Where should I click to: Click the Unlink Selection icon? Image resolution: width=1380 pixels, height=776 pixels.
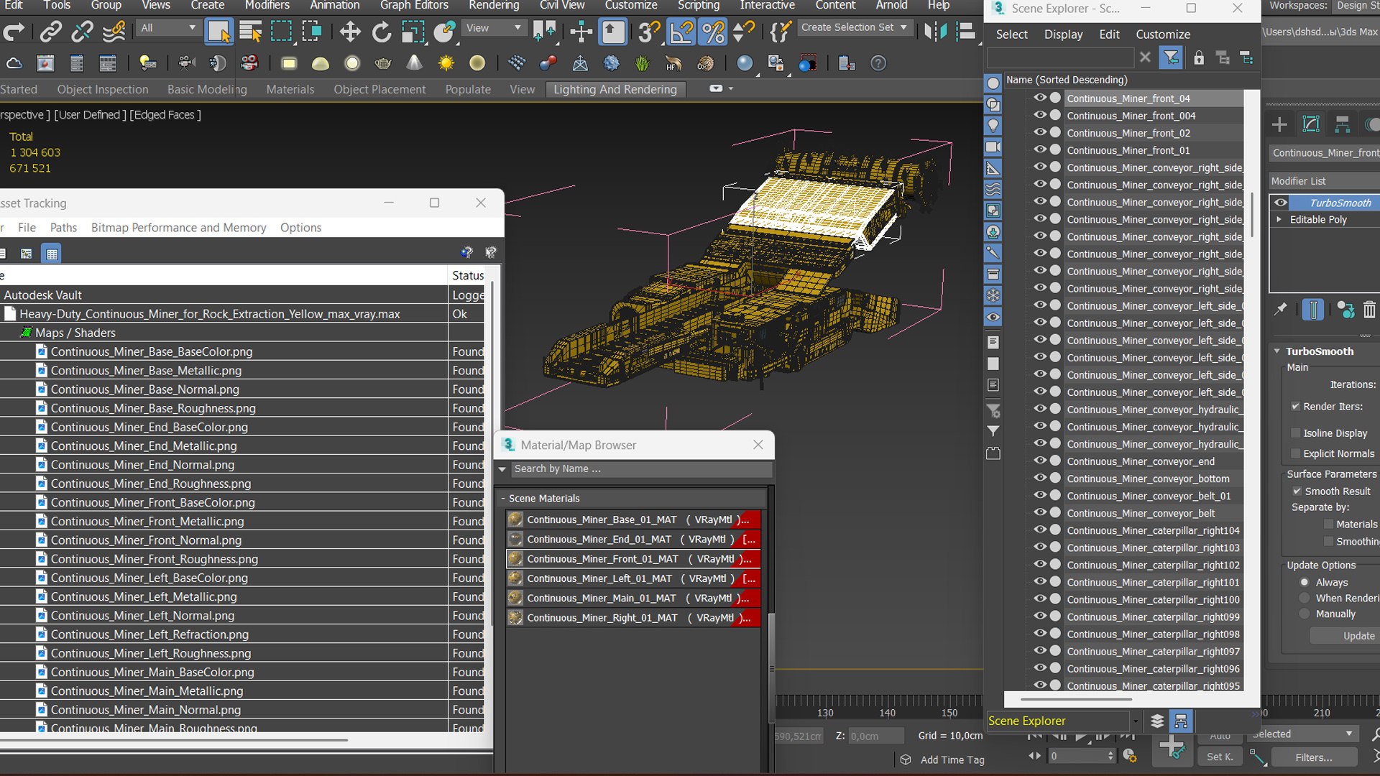pos(82,32)
